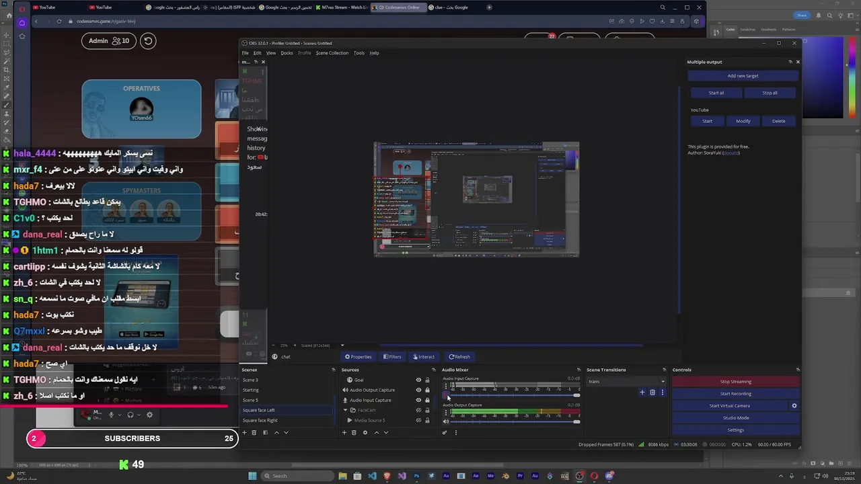Click Modify for YouTube target
This screenshot has width=861, height=484.
743,121
